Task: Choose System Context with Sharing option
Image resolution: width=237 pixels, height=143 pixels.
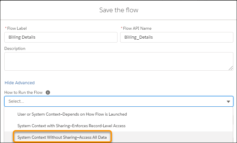Action: tap(71, 126)
